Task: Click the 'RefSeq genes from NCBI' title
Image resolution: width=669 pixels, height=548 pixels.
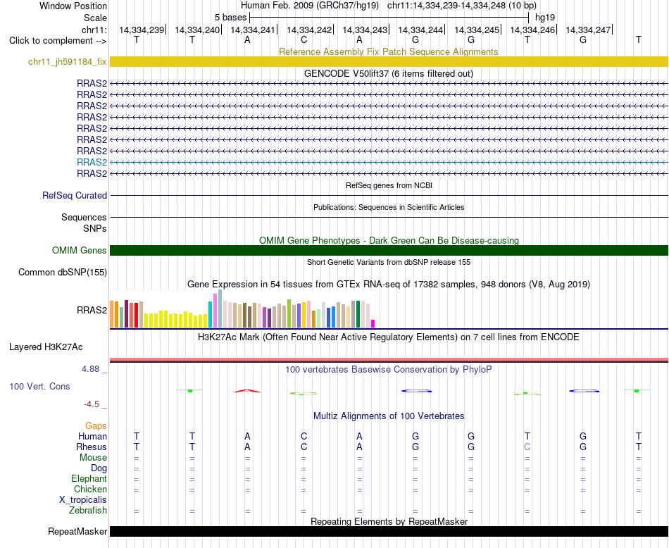Action: pyautogui.click(x=389, y=185)
